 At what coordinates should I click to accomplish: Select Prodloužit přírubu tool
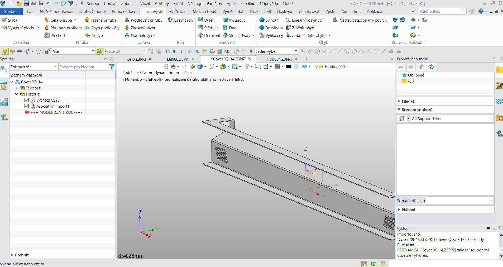click(143, 20)
